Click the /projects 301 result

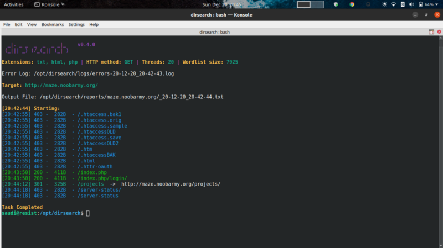tap(90, 184)
